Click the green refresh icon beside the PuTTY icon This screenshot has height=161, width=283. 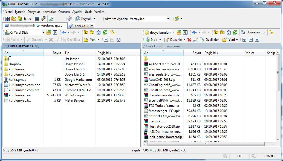pyautogui.click(x=51, y=19)
